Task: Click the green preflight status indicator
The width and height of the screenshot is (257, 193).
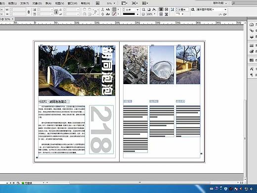Action: [x=23, y=183]
